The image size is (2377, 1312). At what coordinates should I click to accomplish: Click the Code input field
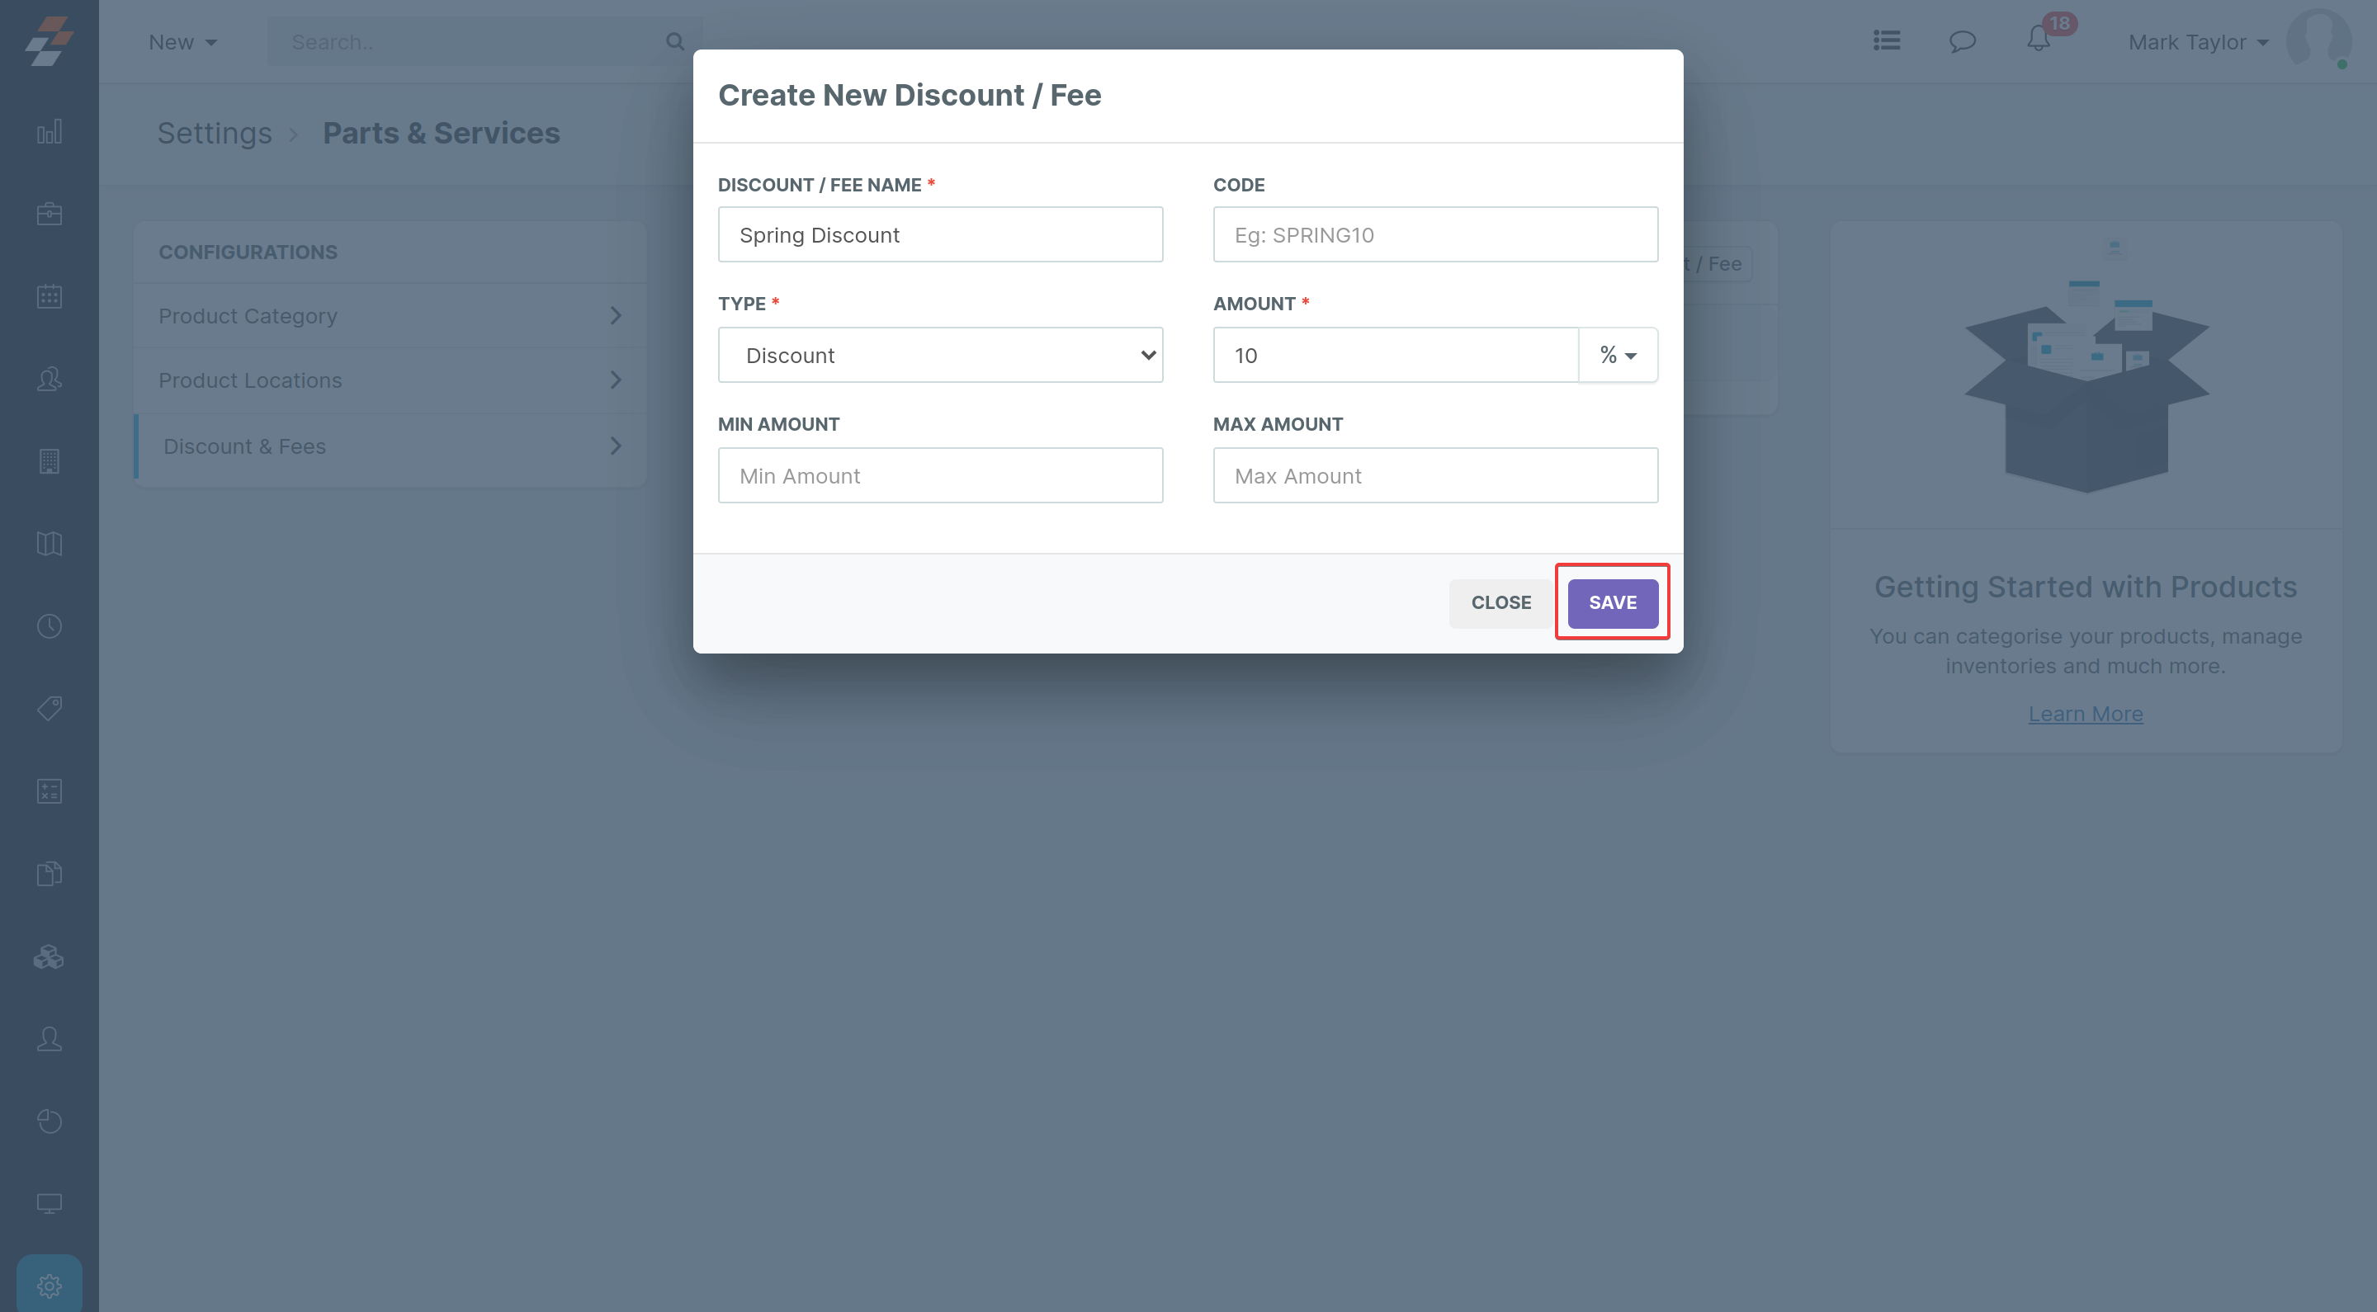(1435, 235)
